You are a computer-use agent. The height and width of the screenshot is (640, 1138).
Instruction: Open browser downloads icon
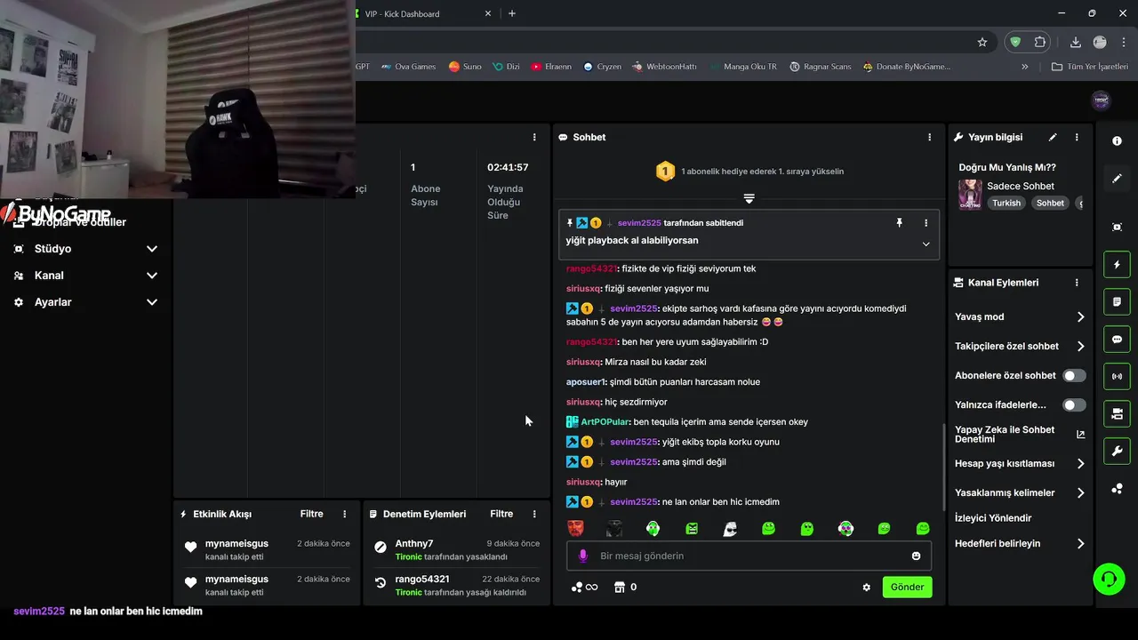[1075, 42]
